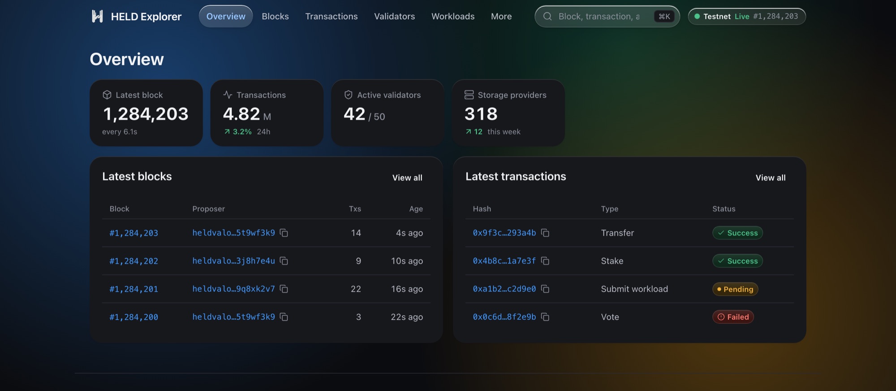896x391 pixels.
Task: Open the Testnet Live network selector
Action: point(747,17)
